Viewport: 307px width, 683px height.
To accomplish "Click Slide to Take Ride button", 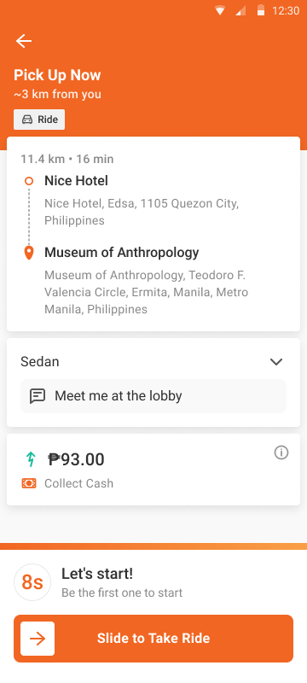I will [x=153, y=639].
